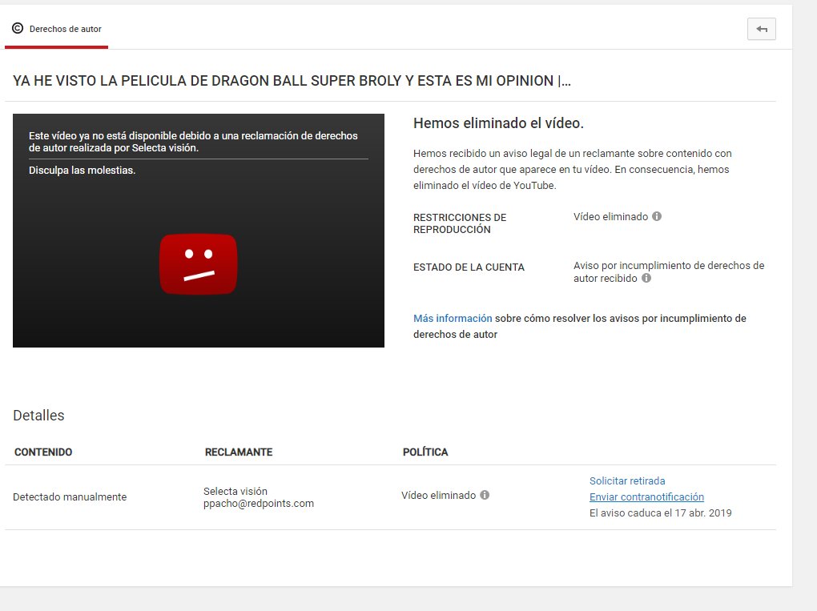The width and height of the screenshot is (817, 611).
Task: Click 'Vídeo eliminado' text beside Restricciones de reproducción
Action: click(610, 217)
